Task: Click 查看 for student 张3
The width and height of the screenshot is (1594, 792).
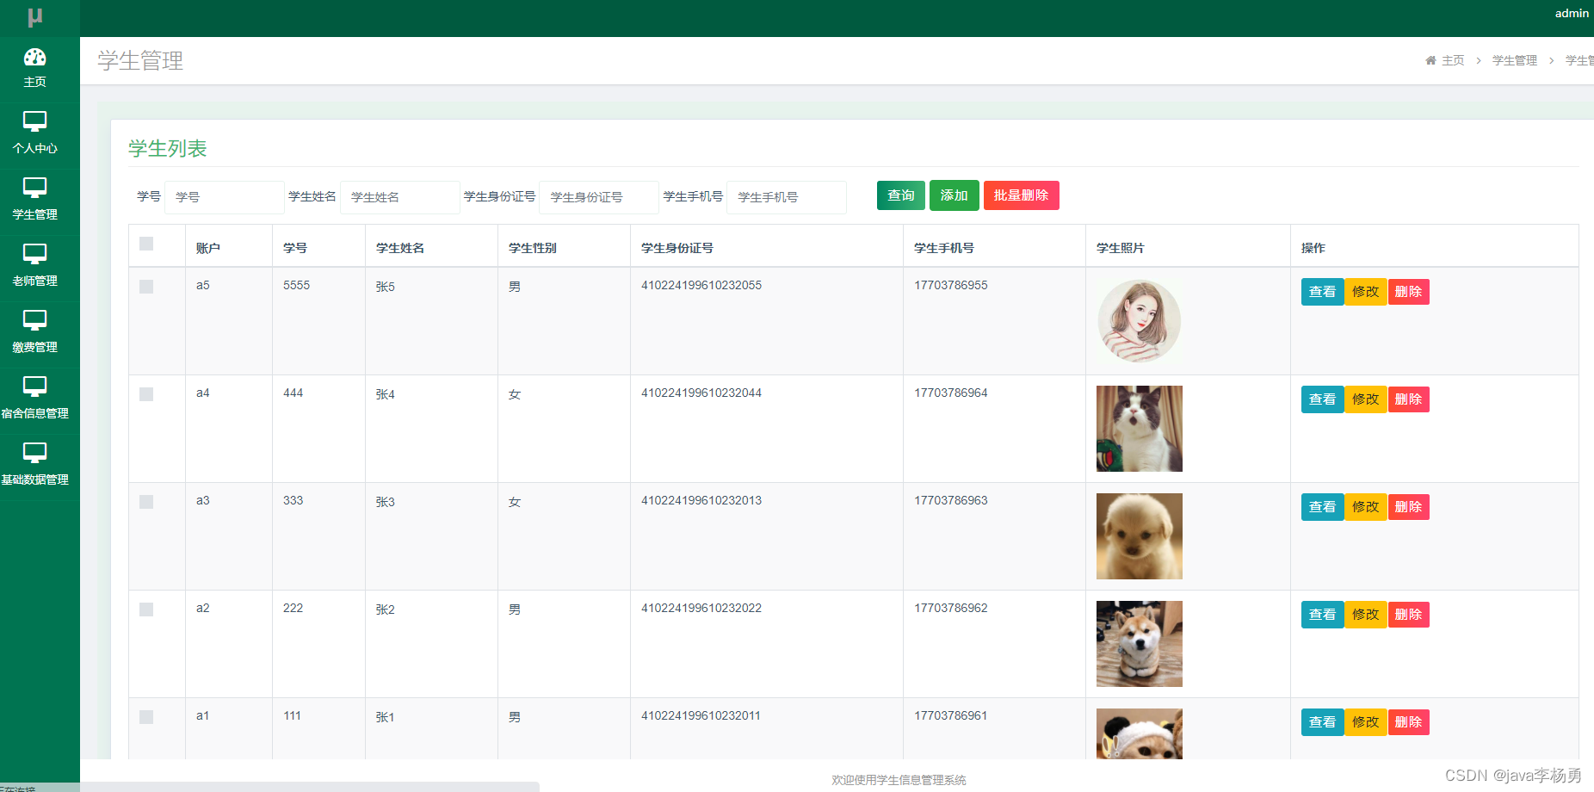Action: [x=1322, y=507]
